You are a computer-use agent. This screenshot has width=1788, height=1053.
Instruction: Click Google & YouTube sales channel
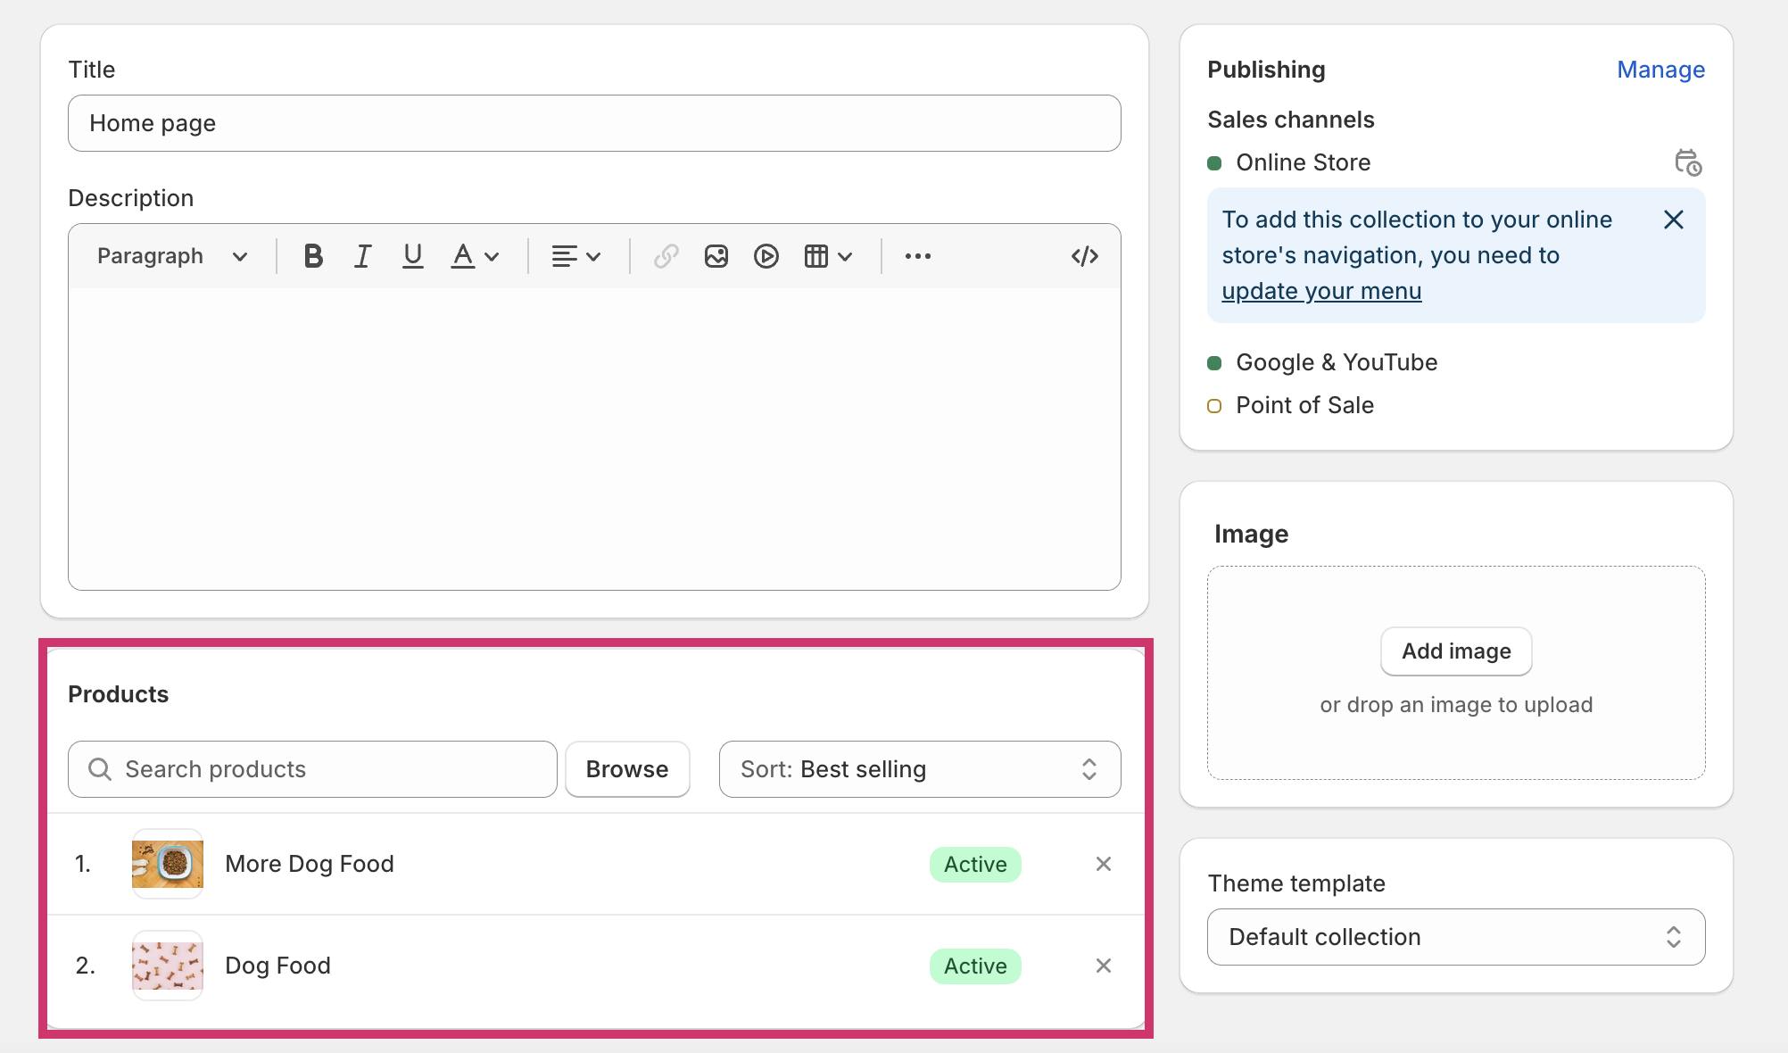point(1337,362)
